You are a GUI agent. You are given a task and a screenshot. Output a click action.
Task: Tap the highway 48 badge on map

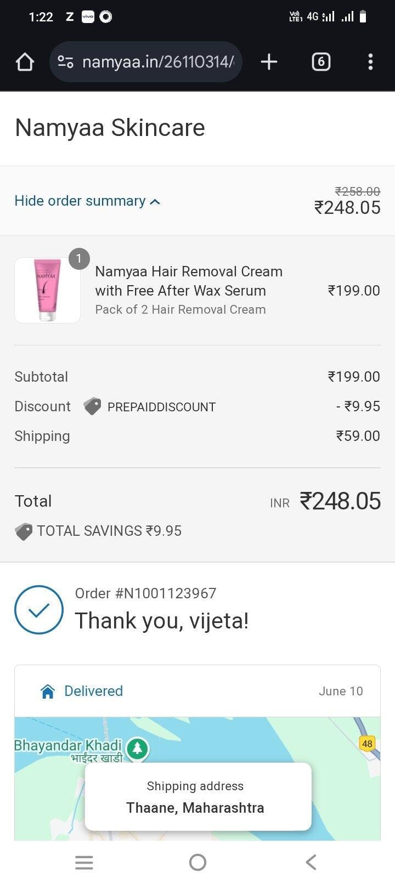(x=367, y=744)
